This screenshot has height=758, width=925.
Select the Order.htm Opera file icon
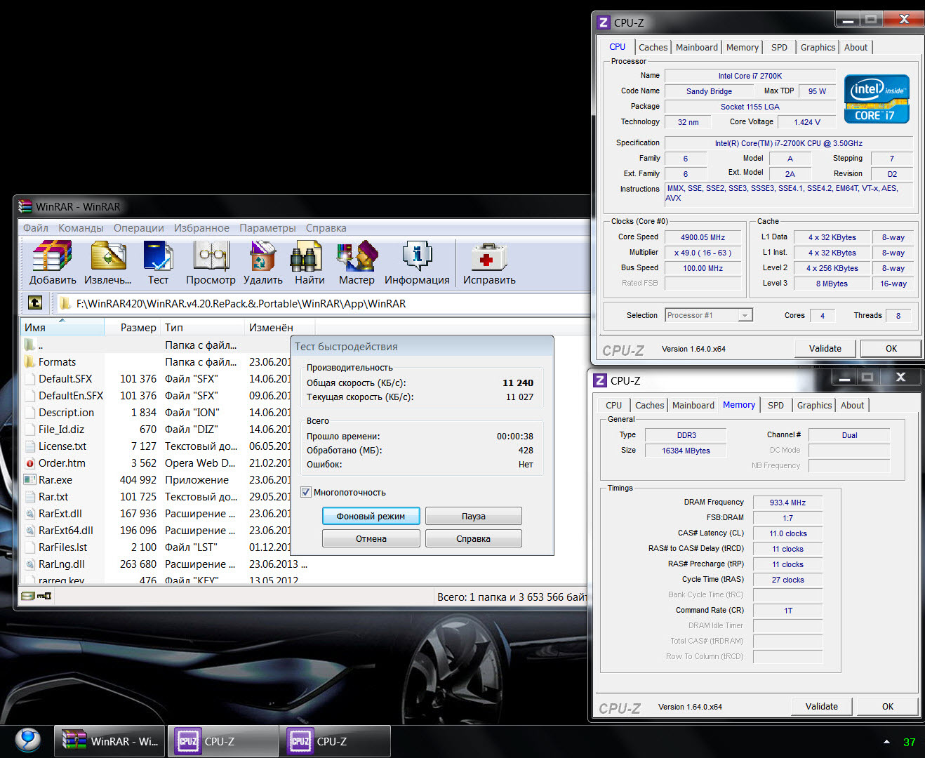29,463
